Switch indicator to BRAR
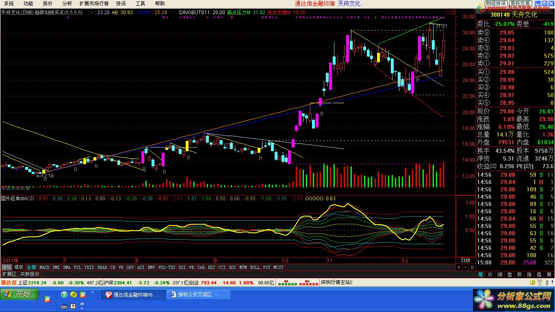 [x=102, y=267]
